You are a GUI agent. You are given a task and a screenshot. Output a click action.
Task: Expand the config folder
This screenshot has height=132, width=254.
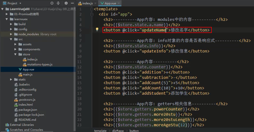pyautogui.click(x=11, y=29)
